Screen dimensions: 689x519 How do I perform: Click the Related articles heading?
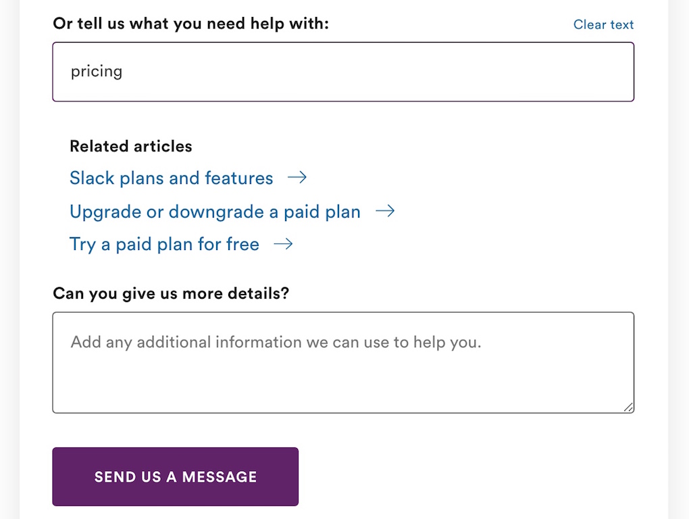[x=131, y=147]
